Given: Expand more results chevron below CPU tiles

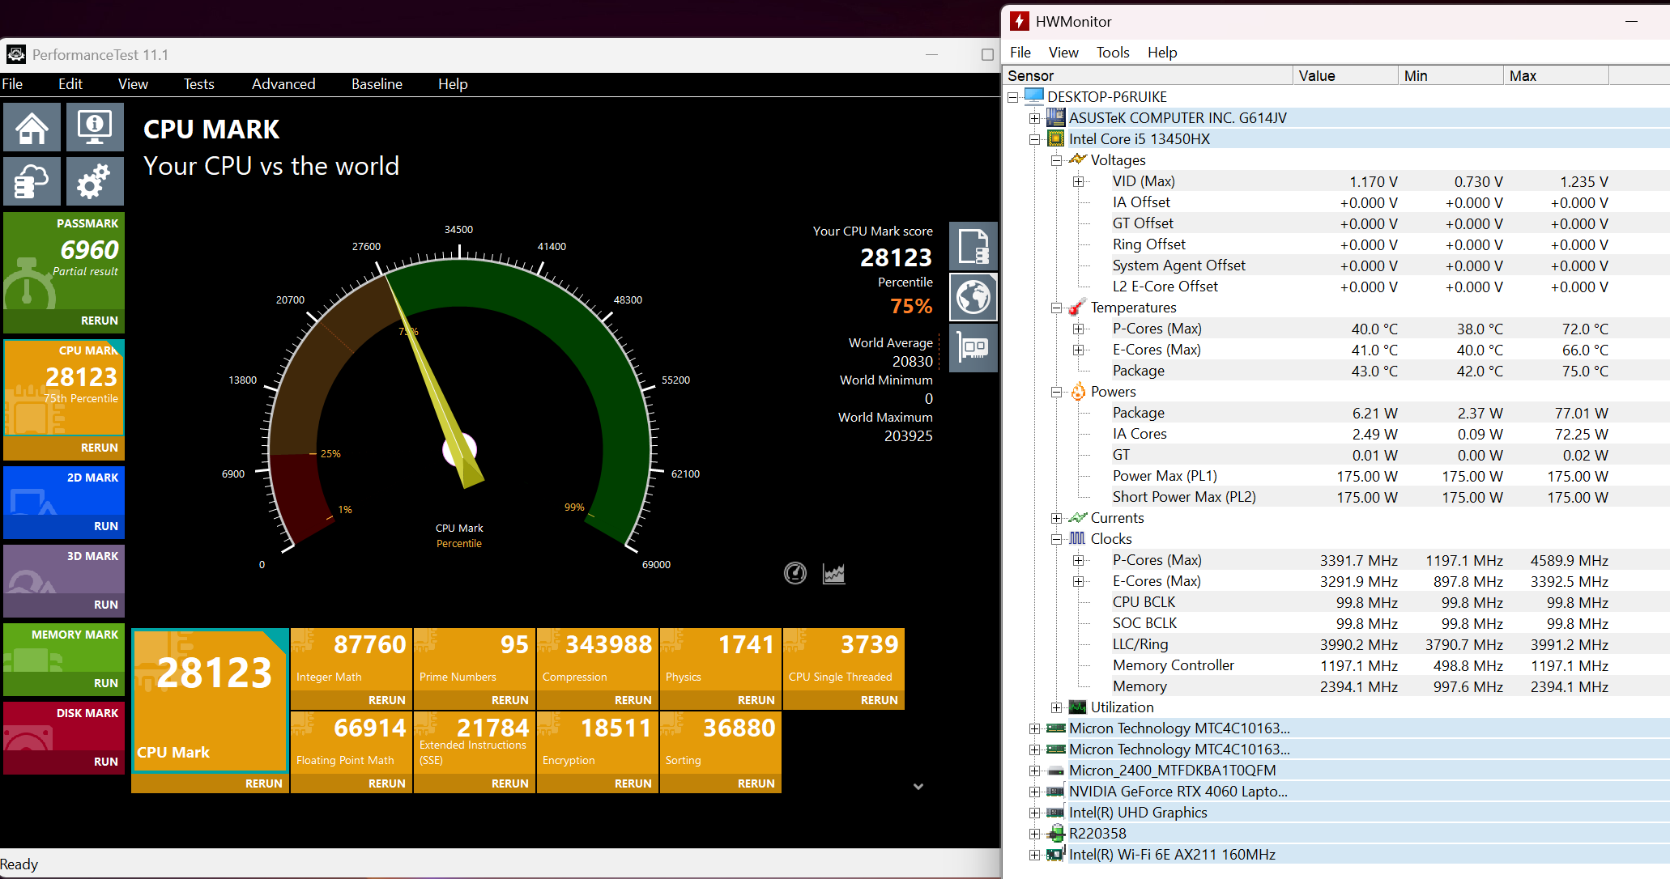Looking at the screenshot, I should pyautogui.click(x=918, y=786).
